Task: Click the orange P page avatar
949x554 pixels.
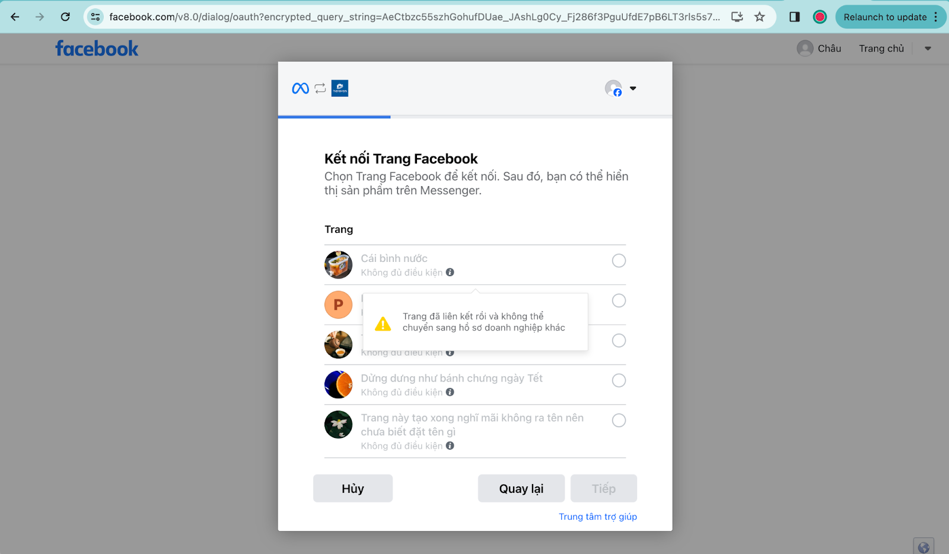Action: (339, 305)
